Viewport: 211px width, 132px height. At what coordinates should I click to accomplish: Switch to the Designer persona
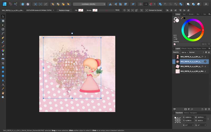click(4, 4)
